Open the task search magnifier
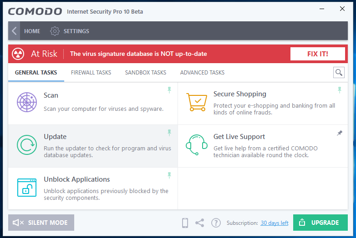356x238 pixels. click(x=339, y=72)
